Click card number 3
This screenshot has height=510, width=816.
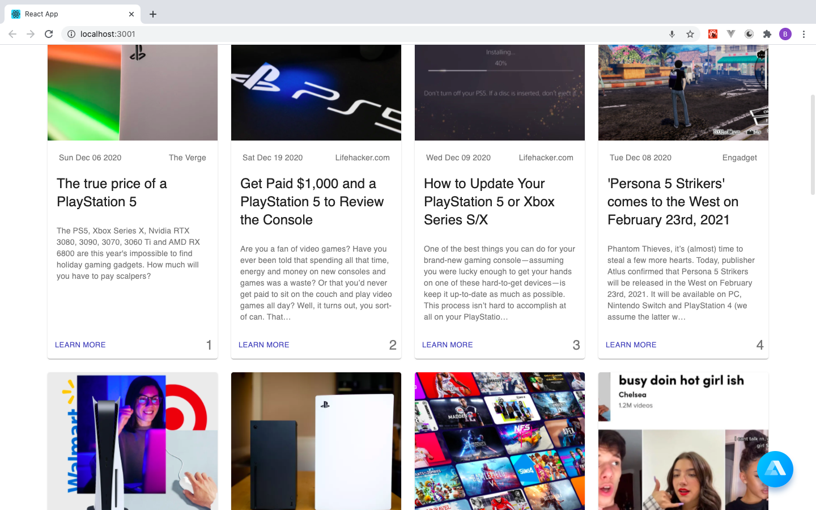(576, 345)
